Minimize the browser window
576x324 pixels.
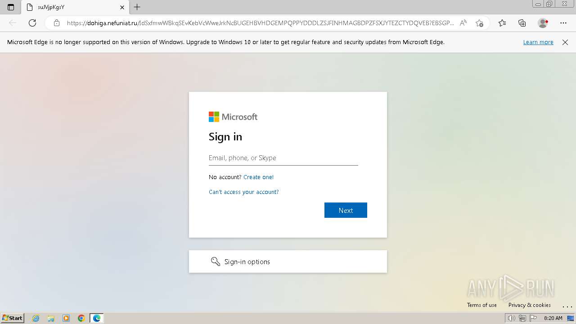538,4
